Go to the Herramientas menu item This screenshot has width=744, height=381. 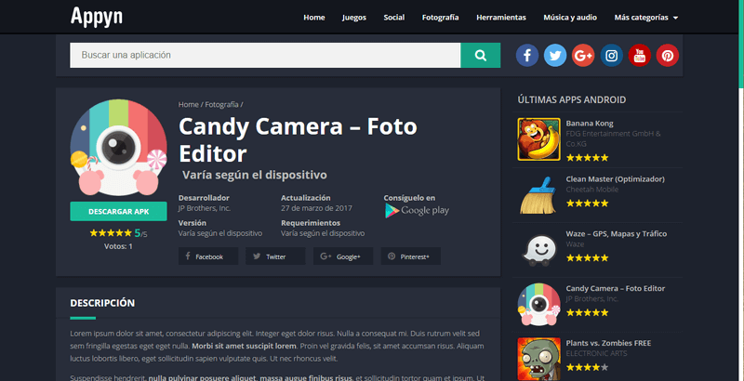(501, 18)
